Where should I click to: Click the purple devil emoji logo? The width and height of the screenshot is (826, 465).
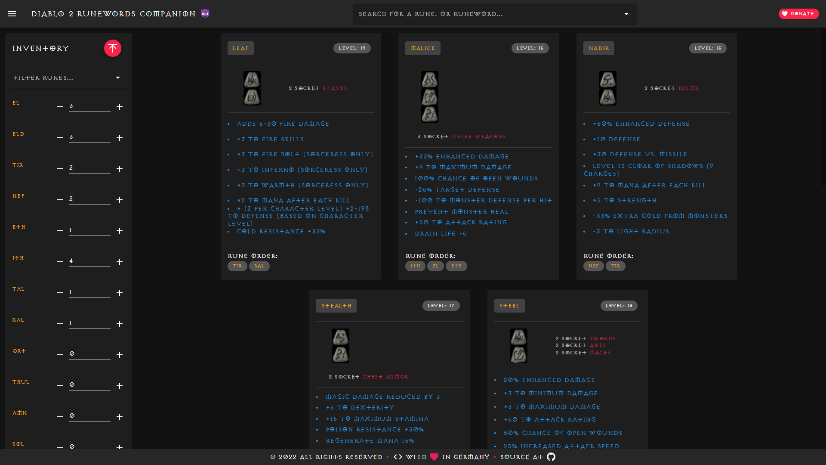coord(205,14)
